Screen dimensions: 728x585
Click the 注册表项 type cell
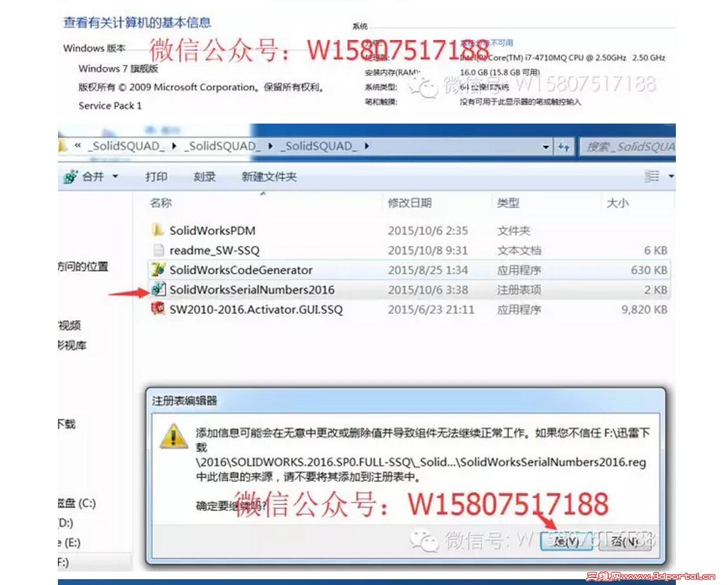(x=519, y=290)
